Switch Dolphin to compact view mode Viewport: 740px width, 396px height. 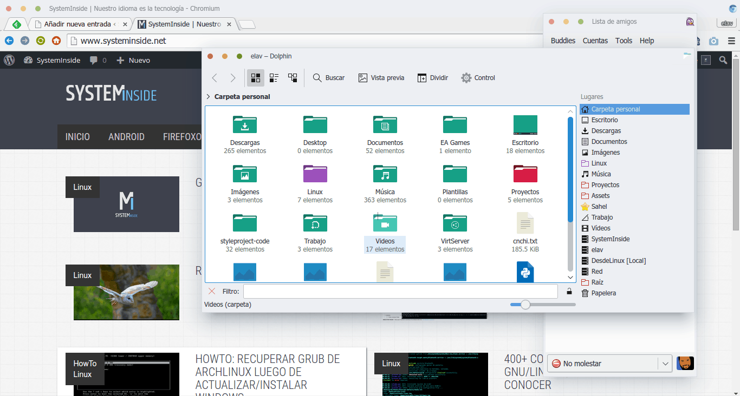pos(274,78)
